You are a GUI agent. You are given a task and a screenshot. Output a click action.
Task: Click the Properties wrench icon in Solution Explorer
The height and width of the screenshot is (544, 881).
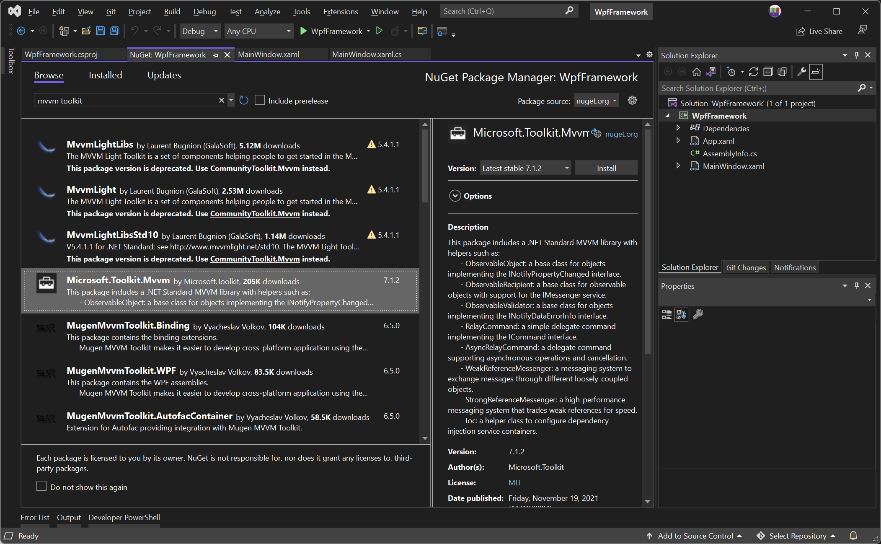pyautogui.click(x=801, y=72)
